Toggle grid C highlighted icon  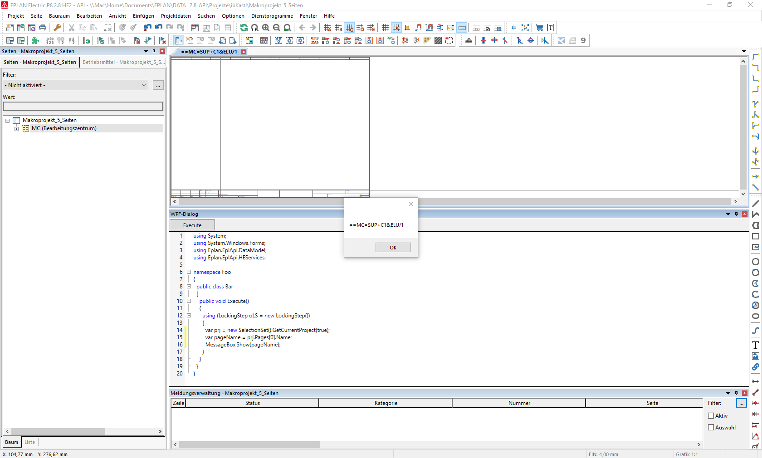pos(349,28)
